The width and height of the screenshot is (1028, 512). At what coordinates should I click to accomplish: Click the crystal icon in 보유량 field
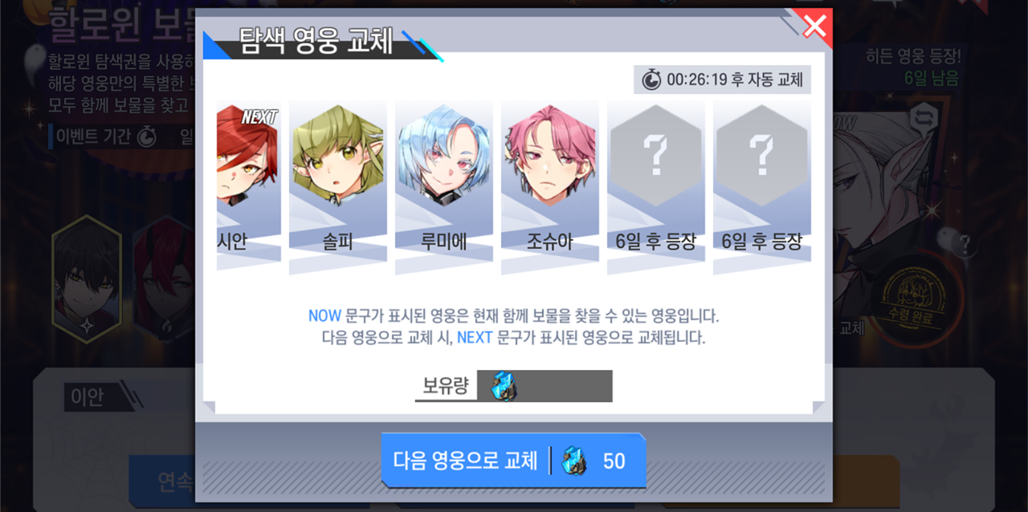tap(504, 386)
